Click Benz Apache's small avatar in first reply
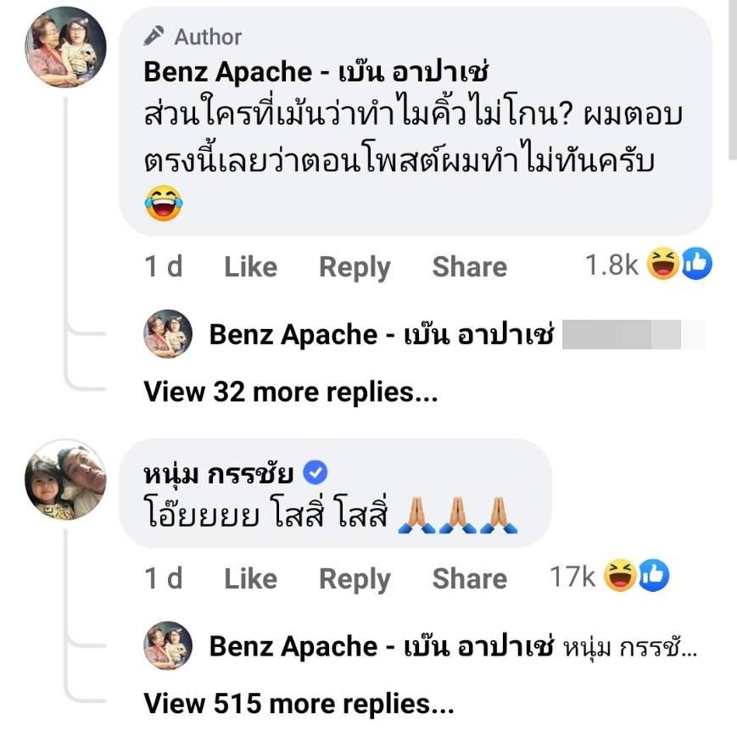This screenshot has width=737, height=731. pyautogui.click(x=169, y=334)
